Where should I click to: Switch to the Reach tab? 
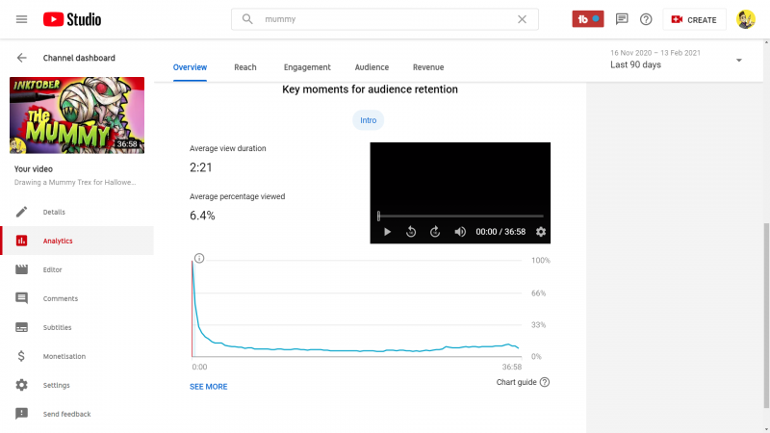pyautogui.click(x=245, y=67)
